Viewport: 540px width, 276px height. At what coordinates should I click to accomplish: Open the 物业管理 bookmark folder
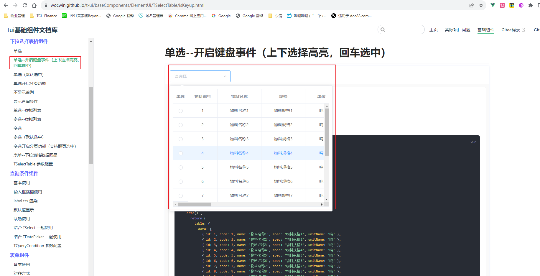[14, 16]
